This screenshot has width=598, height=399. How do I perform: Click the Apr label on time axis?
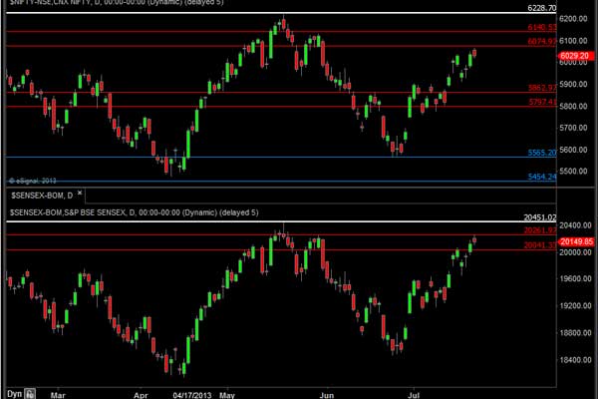[x=141, y=395]
